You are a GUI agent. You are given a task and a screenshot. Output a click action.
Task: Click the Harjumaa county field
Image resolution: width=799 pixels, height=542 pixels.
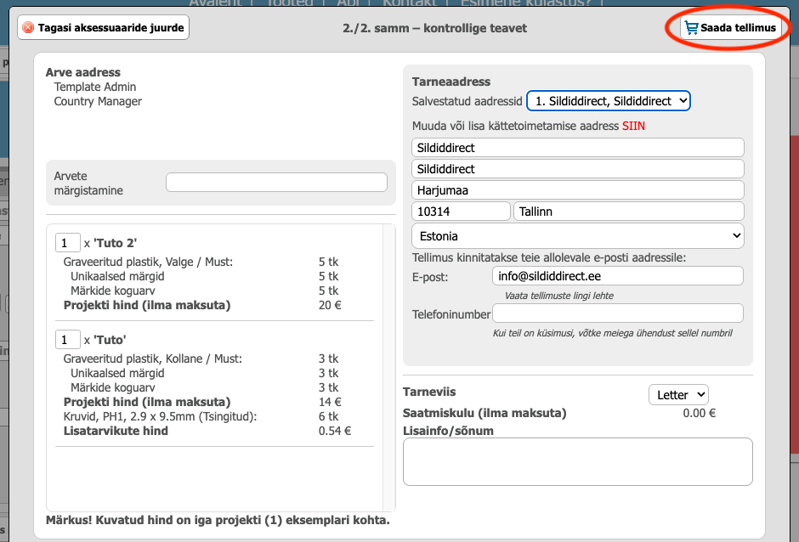[577, 190]
